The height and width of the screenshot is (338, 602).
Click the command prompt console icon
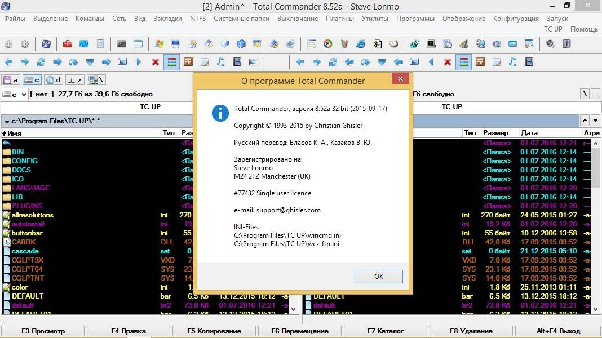click(x=122, y=44)
